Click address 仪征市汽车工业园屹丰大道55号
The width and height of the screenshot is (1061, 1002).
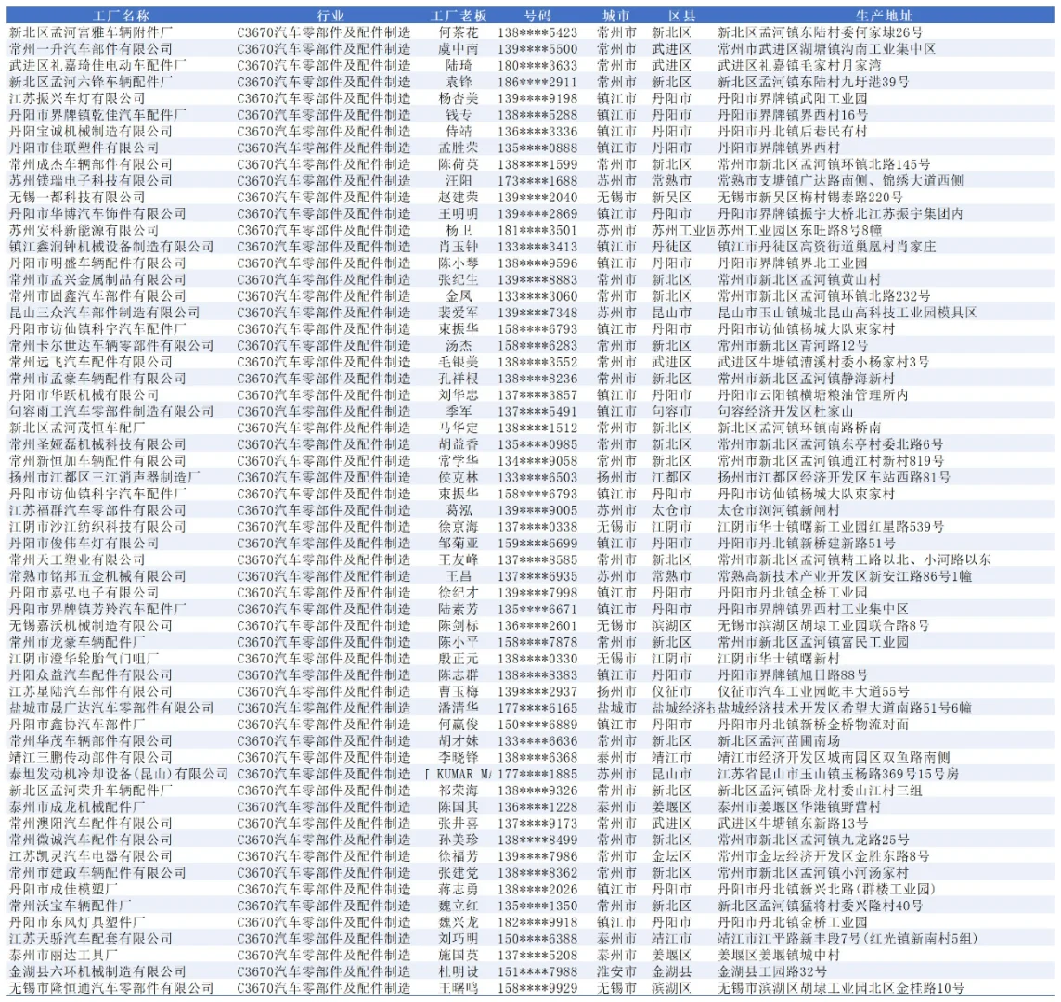click(813, 692)
